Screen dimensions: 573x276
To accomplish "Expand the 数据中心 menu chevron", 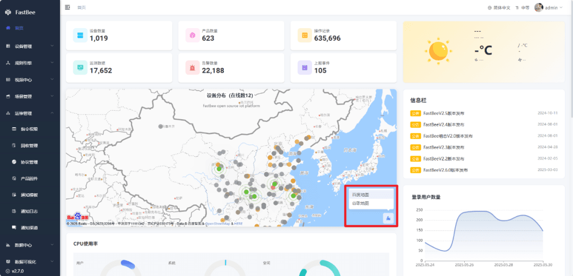I will (52, 245).
